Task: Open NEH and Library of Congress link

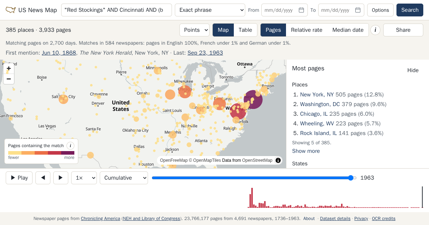Action: pyautogui.click(x=152, y=219)
